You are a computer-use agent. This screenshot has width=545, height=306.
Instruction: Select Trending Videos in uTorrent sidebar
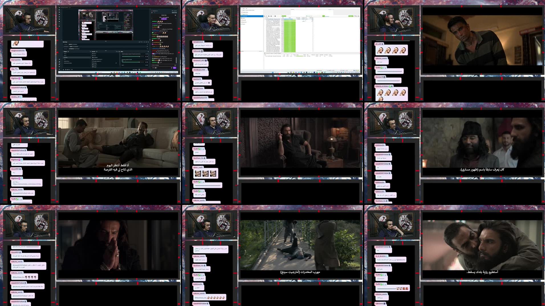pyautogui.click(x=245, y=12)
